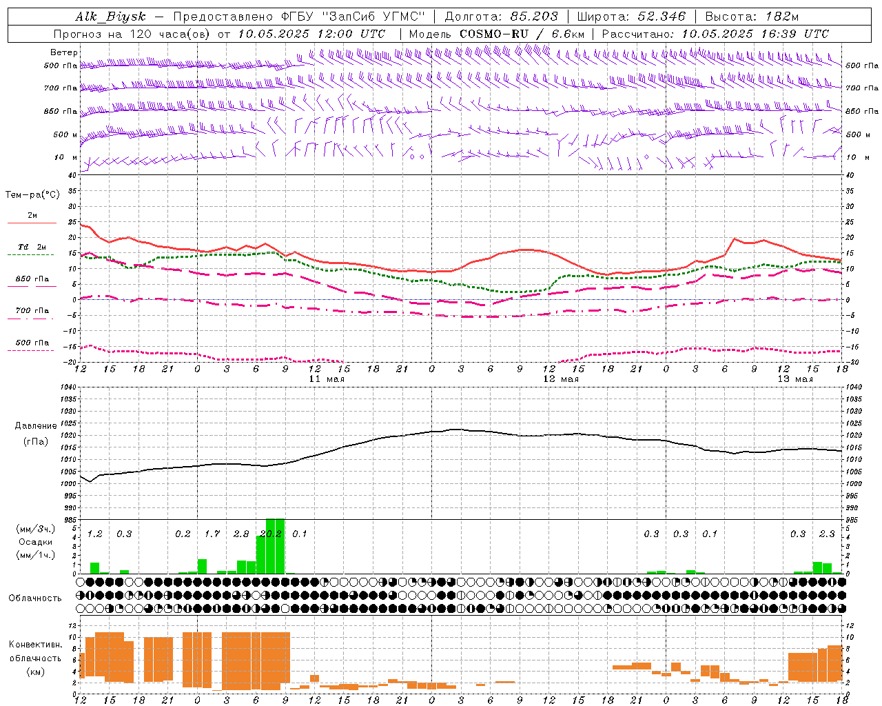Image resolution: width=882 pixels, height=706 pixels.
Task: Click the "Давление" pressure panel label
Action: click(x=36, y=426)
